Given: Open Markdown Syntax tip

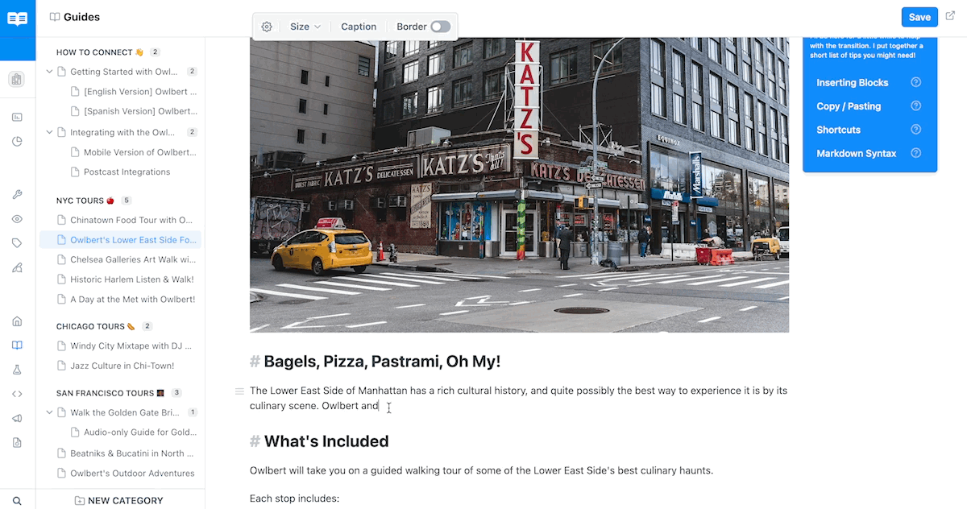Looking at the screenshot, I should click(x=856, y=153).
